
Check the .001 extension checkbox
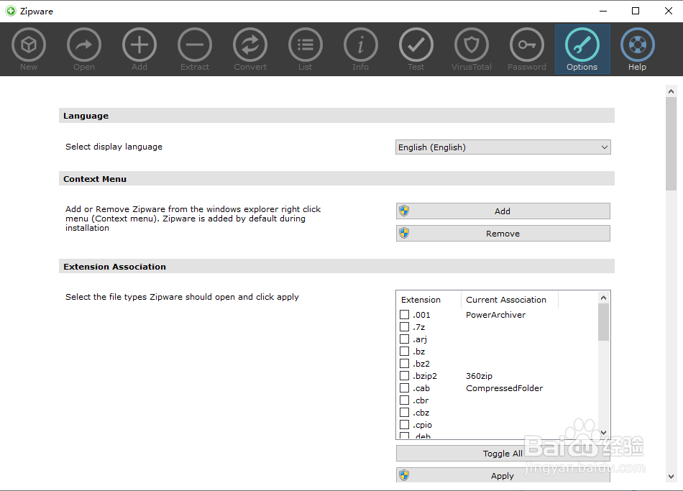(405, 315)
